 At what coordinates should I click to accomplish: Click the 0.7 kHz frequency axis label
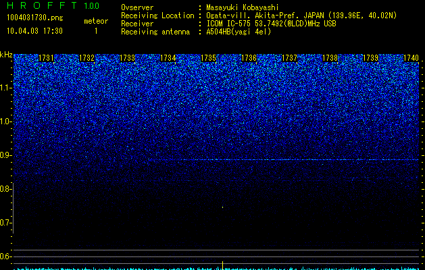tap(6, 223)
